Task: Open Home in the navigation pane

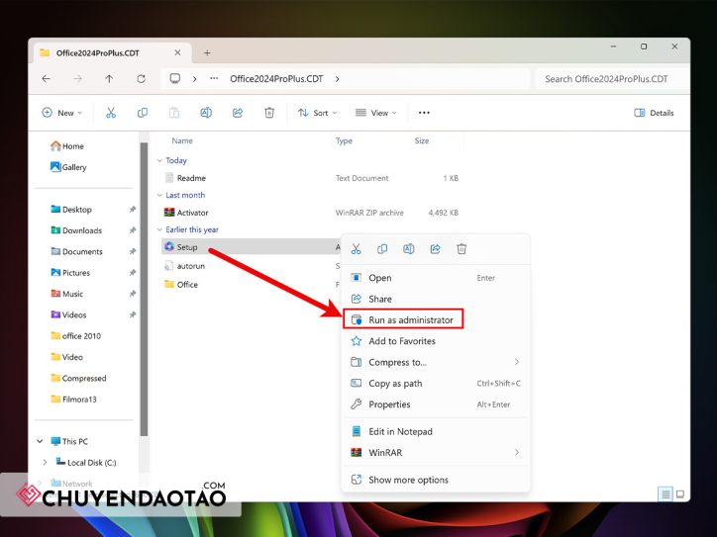Action: pyautogui.click(x=67, y=146)
